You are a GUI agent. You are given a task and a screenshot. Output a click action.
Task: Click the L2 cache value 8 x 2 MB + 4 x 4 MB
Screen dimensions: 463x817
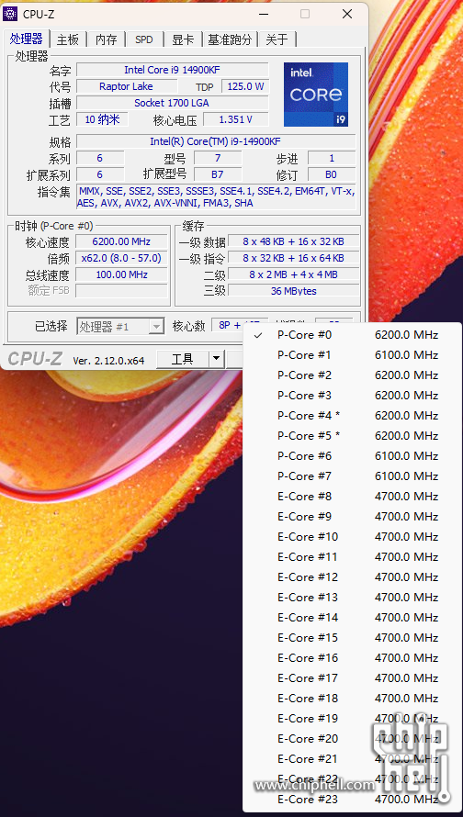(x=294, y=274)
